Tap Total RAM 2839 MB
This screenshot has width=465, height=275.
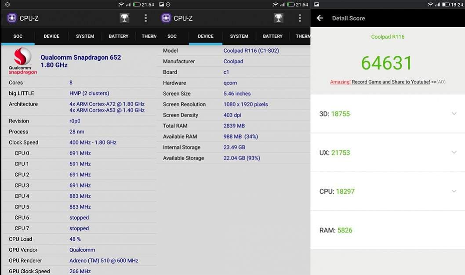coord(234,126)
